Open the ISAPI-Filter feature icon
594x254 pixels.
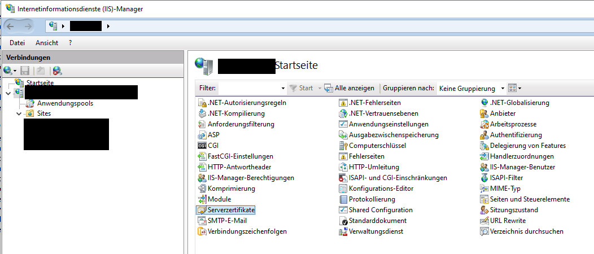pyautogui.click(x=484, y=178)
